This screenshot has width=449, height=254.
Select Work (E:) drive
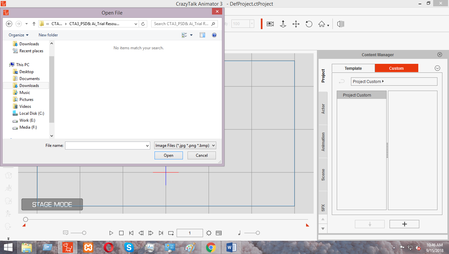click(27, 120)
